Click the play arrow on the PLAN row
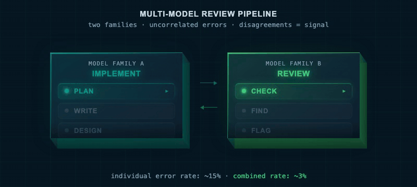The width and height of the screenshot is (417, 187). (167, 91)
